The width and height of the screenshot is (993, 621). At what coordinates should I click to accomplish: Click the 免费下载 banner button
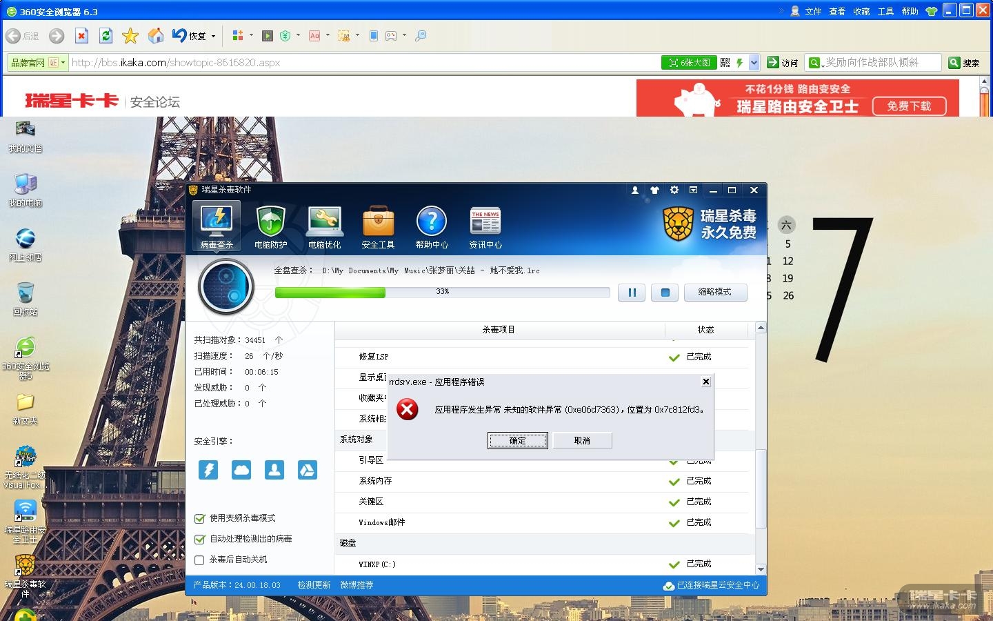(x=908, y=106)
